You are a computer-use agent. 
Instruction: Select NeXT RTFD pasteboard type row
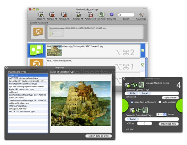(x=28, y=111)
